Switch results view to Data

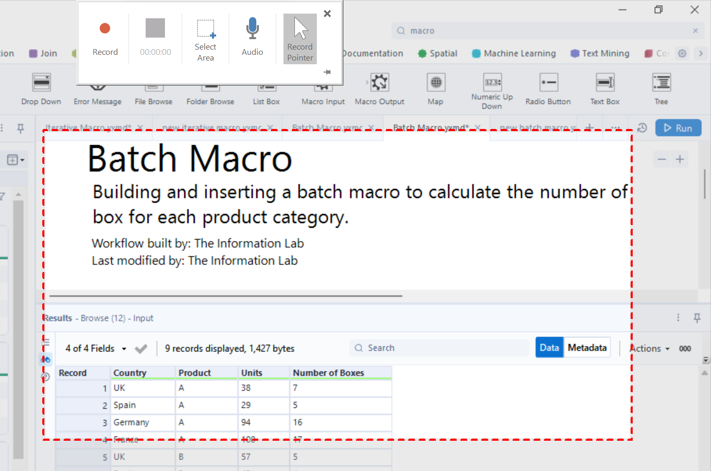coord(549,348)
